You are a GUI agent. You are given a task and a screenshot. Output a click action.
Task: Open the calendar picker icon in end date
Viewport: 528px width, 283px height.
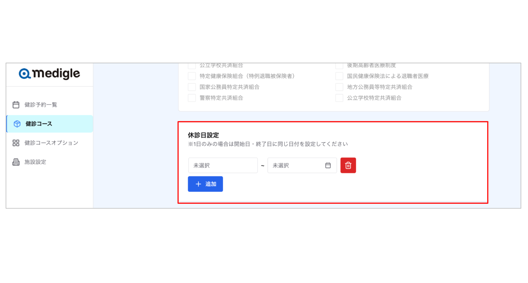(328, 165)
